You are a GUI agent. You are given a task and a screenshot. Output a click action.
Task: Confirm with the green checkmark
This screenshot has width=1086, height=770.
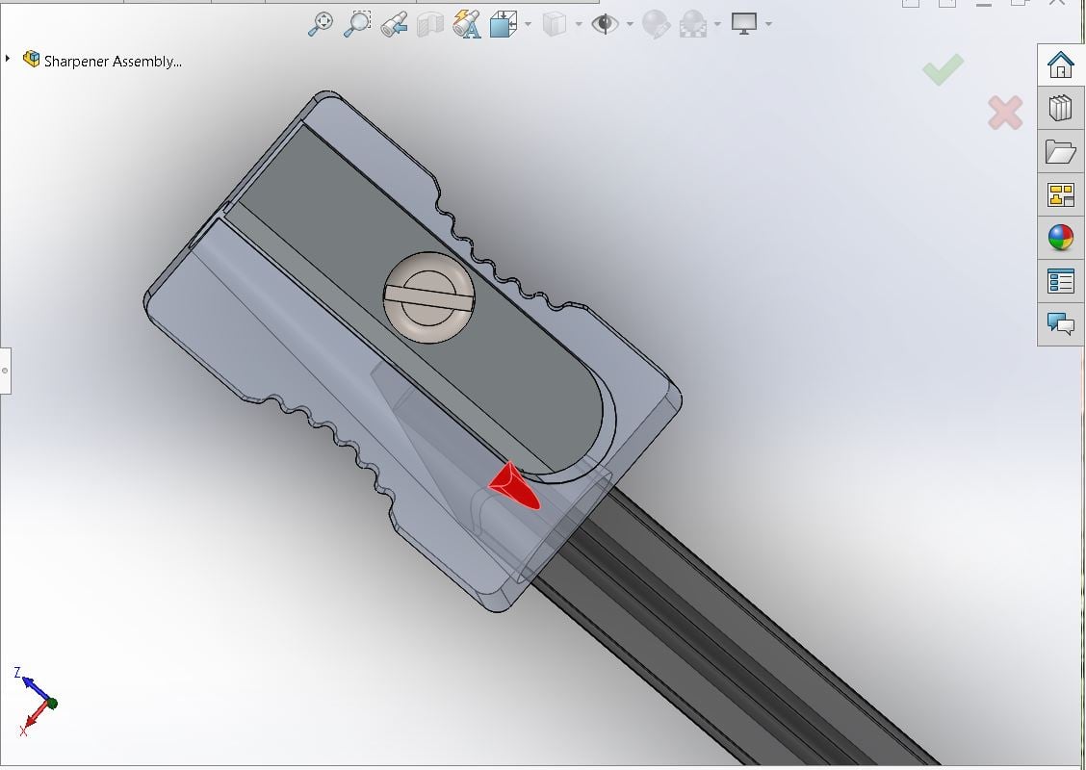[x=943, y=69]
